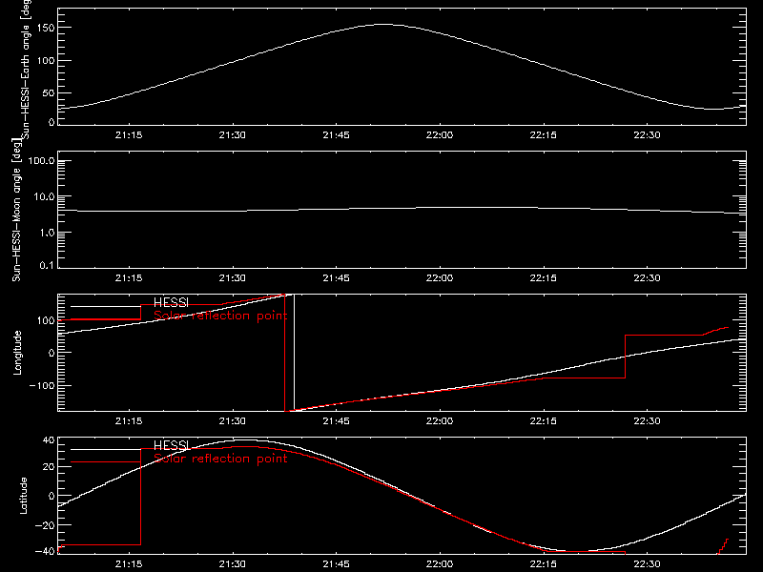Click the 40 tick value on the Latitude axis
The width and height of the screenshot is (763, 572).
pyautogui.click(x=50, y=440)
